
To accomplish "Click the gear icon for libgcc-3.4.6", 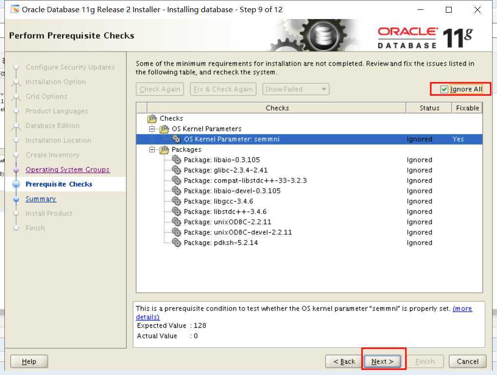I will (176, 201).
